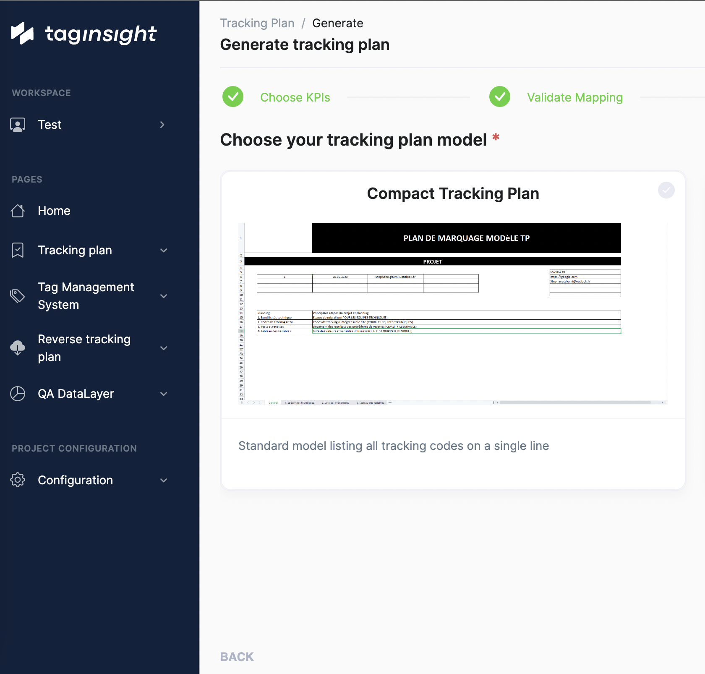The width and height of the screenshot is (705, 674).
Task: Click the Tracking Plan breadcrumb link
Action: click(257, 23)
